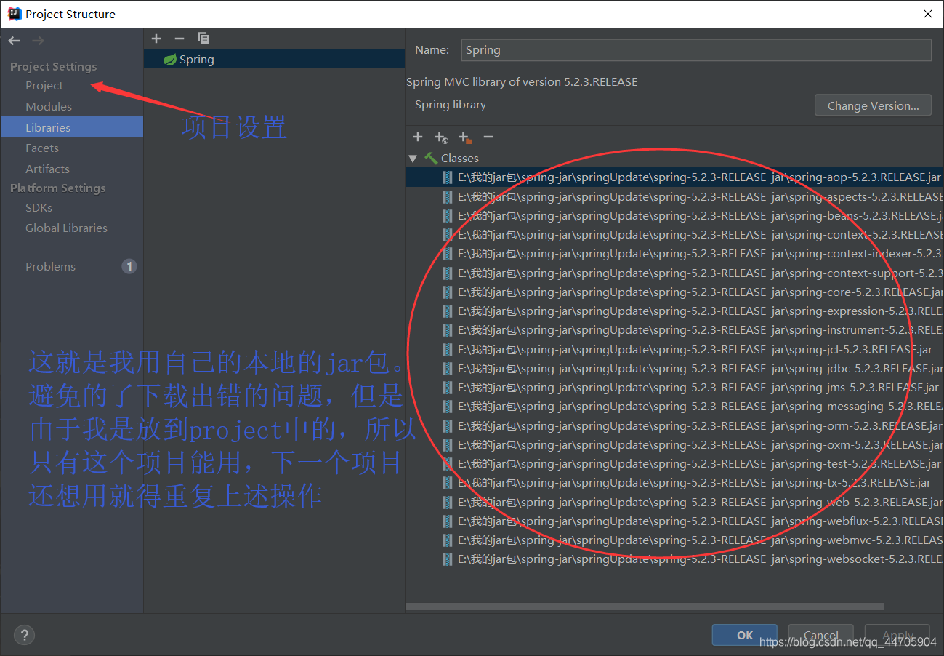Screen dimensions: 944x656
Task: Copy the selected library
Action: [203, 38]
